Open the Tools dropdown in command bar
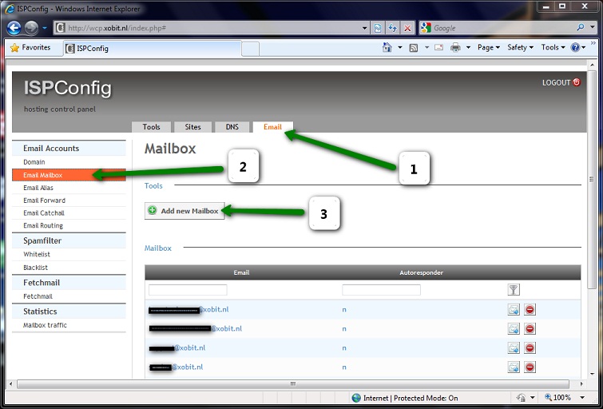603x409 pixels. click(x=553, y=48)
